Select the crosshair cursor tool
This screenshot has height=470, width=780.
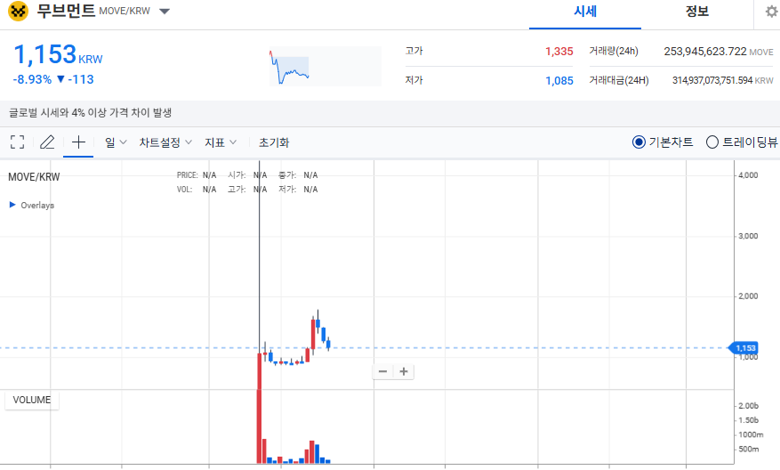(78, 142)
